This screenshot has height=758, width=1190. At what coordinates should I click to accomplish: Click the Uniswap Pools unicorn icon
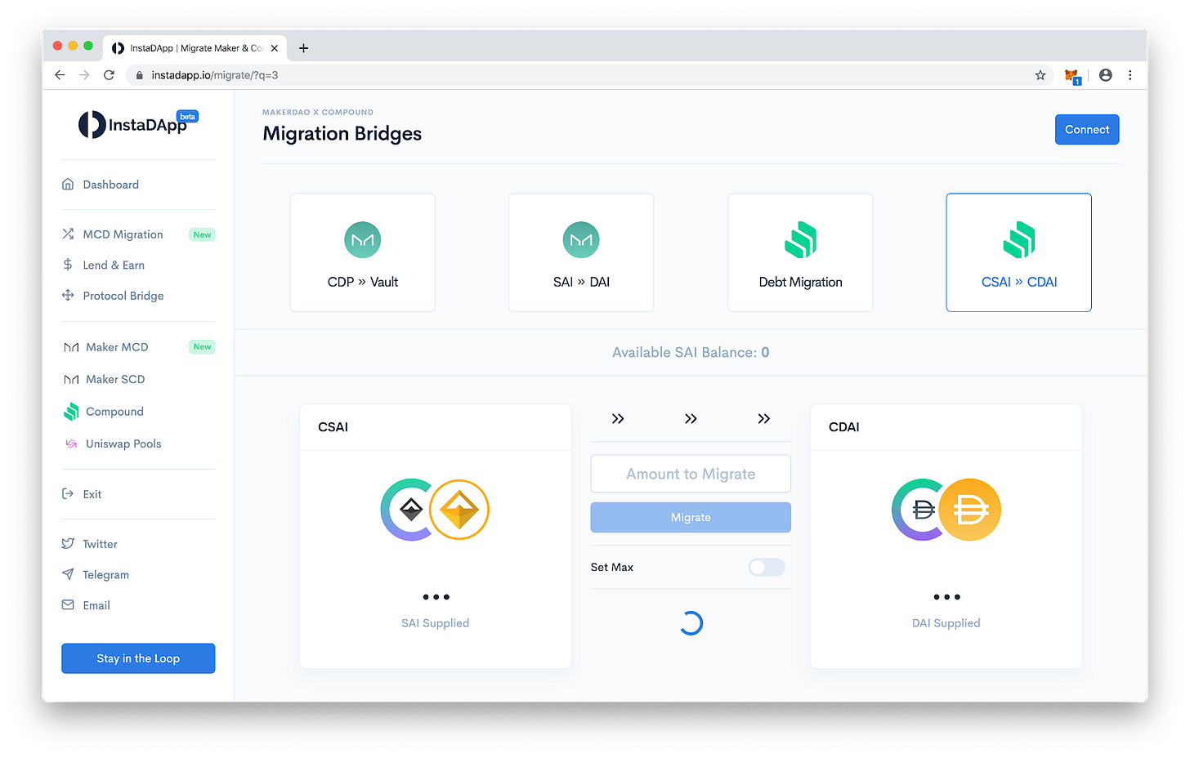(x=71, y=444)
